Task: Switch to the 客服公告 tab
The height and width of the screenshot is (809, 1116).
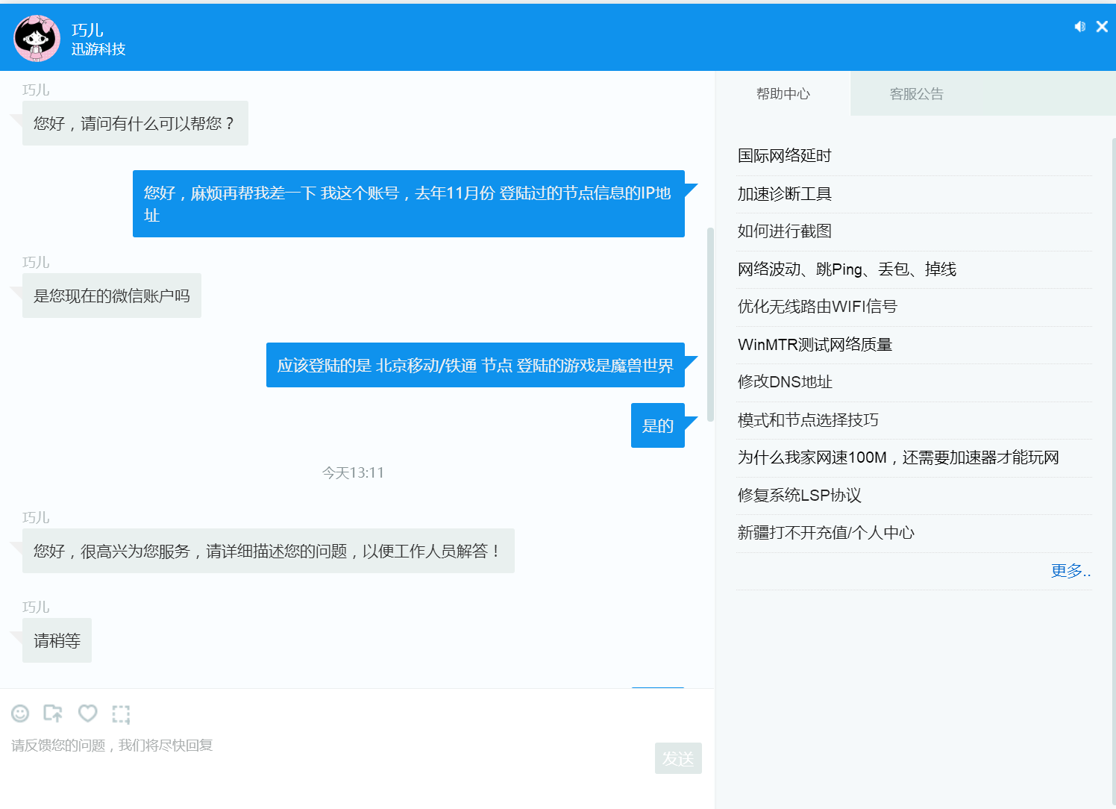Action: [916, 94]
